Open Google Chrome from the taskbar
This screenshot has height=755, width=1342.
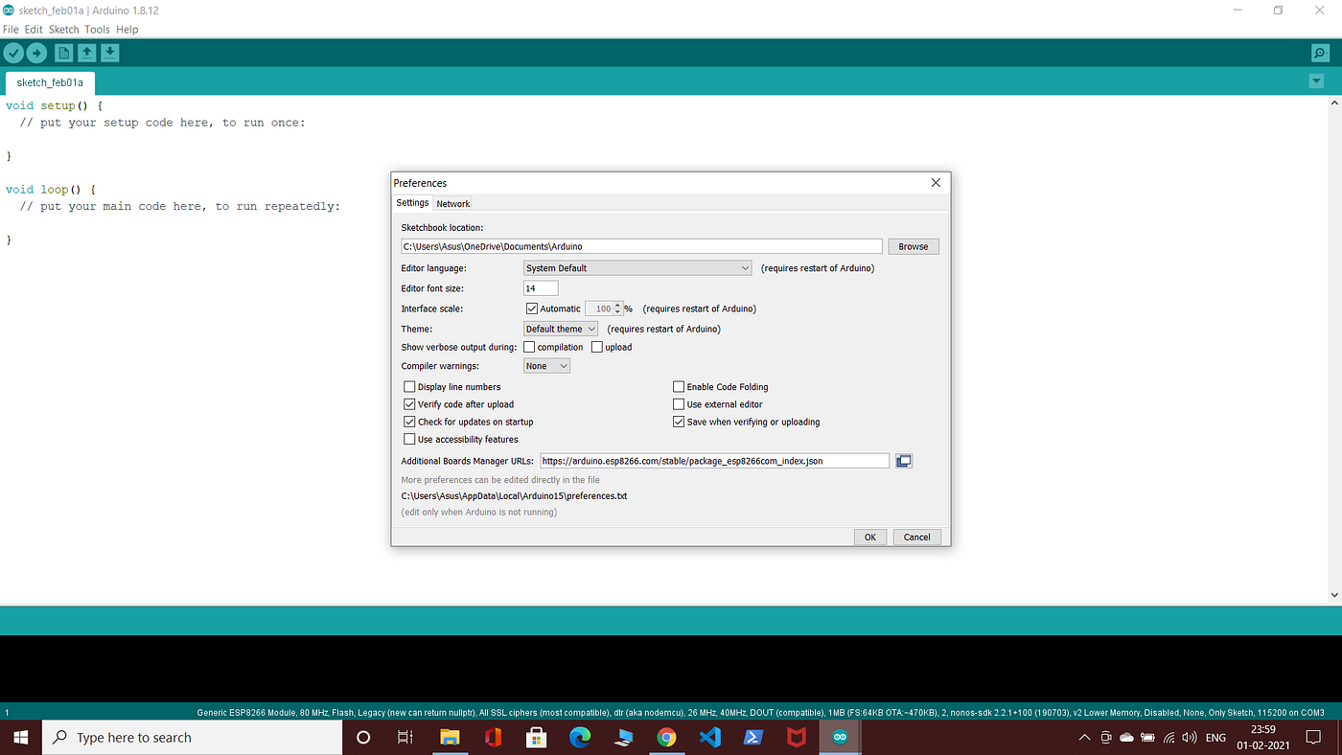point(666,737)
